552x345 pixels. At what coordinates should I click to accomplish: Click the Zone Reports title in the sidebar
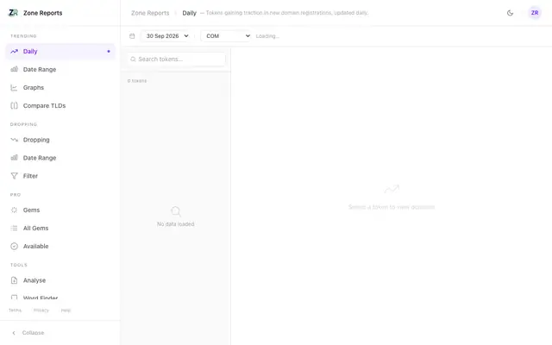point(42,13)
